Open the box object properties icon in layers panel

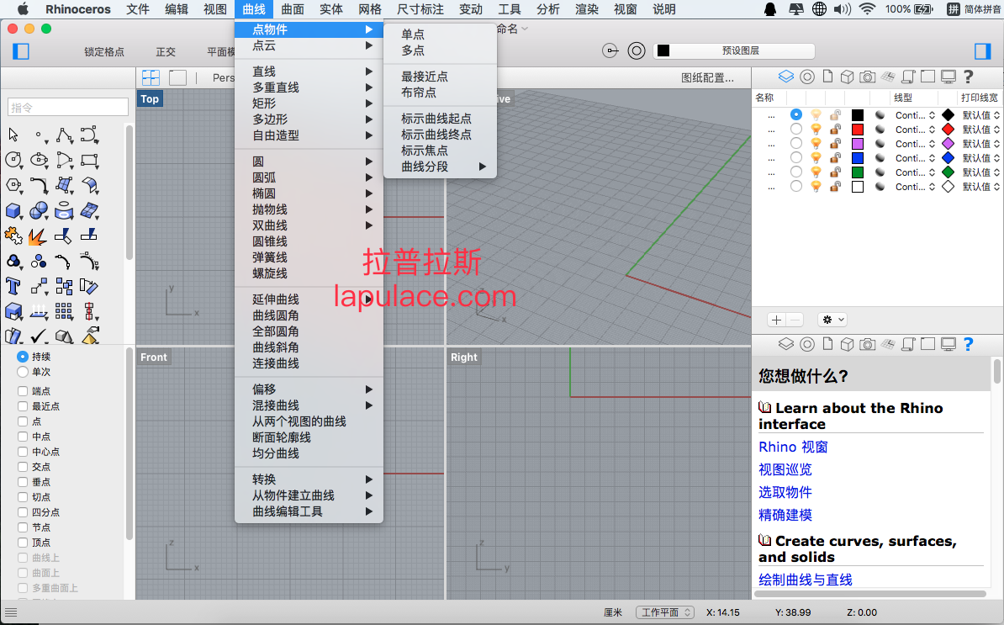pyautogui.click(x=847, y=77)
